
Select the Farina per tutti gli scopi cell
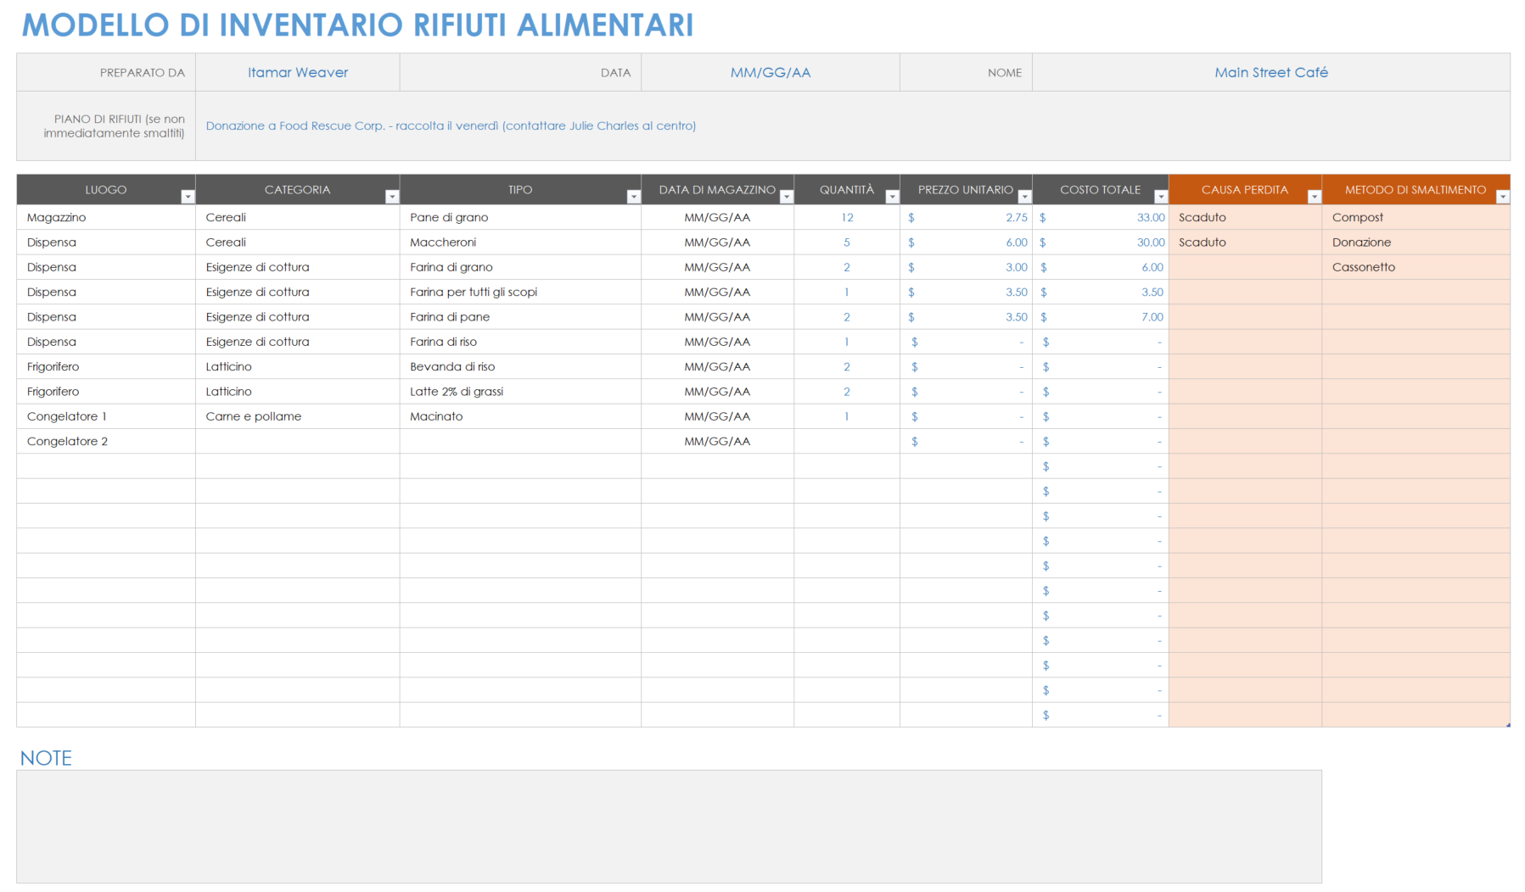click(520, 293)
